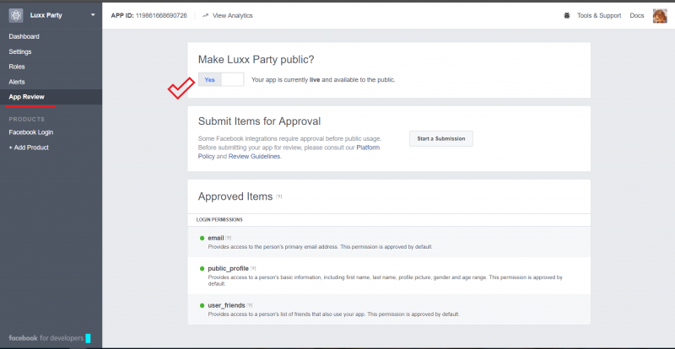675x349 pixels.
Task: Click green status dot for public_profile
Action: coord(202,269)
